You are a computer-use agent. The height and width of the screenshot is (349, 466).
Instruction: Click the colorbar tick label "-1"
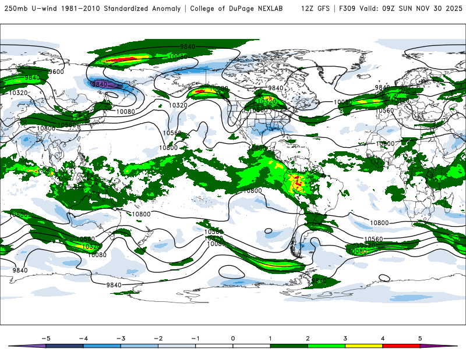(x=195, y=339)
